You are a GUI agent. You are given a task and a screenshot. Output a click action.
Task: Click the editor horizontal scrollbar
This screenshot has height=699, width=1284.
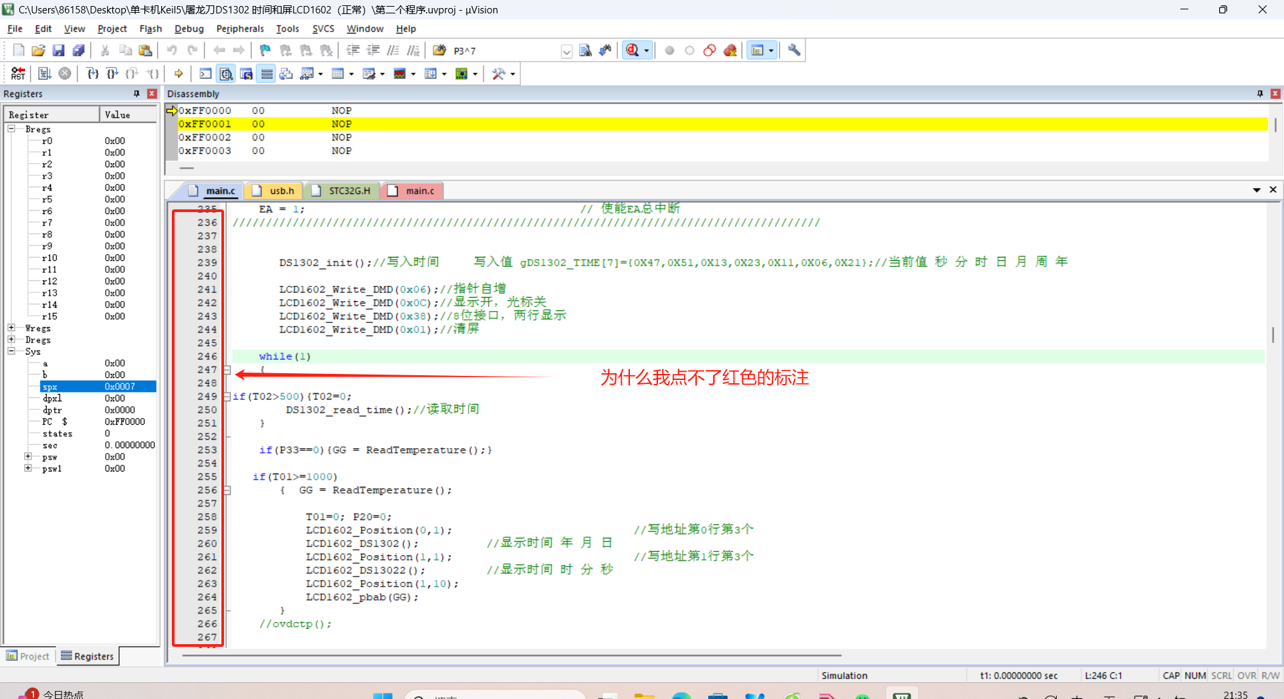(512, 656)
